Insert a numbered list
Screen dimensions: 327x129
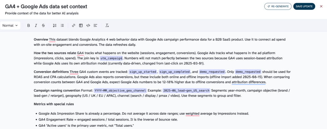pyautogui.click(x=55, y=25)
